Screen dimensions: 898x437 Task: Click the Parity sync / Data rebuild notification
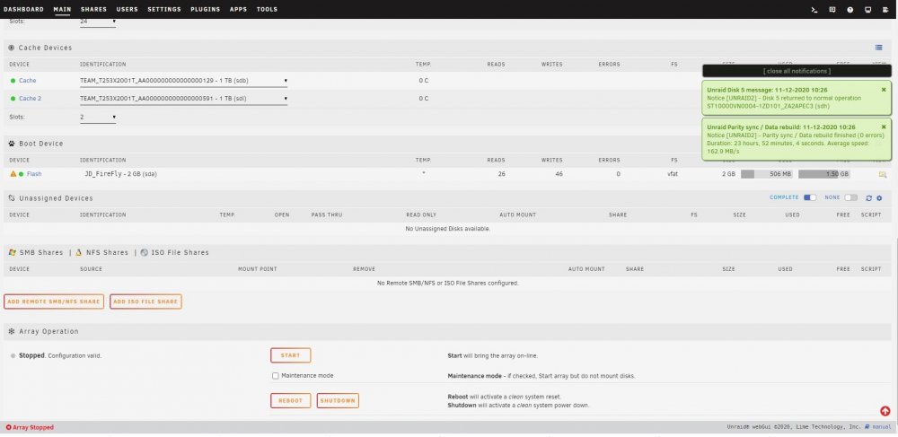tap(797, 139)
